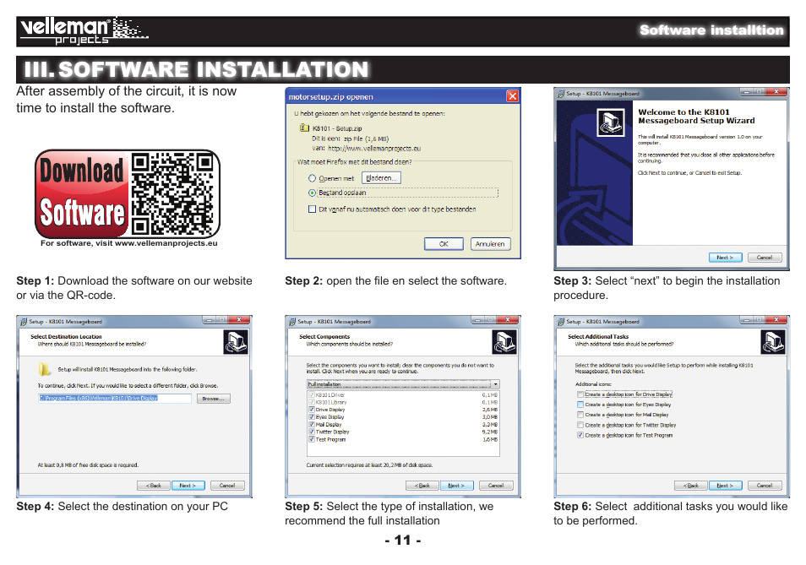The image size is (806, 565).
Task: Uncheck the Test Program component
Action: coord(312,440)
